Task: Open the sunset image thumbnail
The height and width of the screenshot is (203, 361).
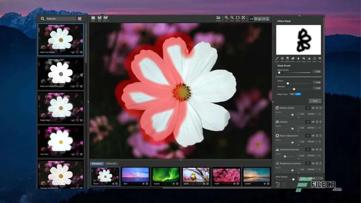Action: tap(257, 176)
